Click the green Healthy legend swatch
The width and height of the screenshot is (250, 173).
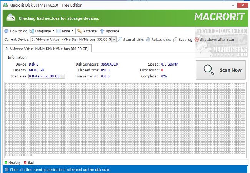[6, 163]
